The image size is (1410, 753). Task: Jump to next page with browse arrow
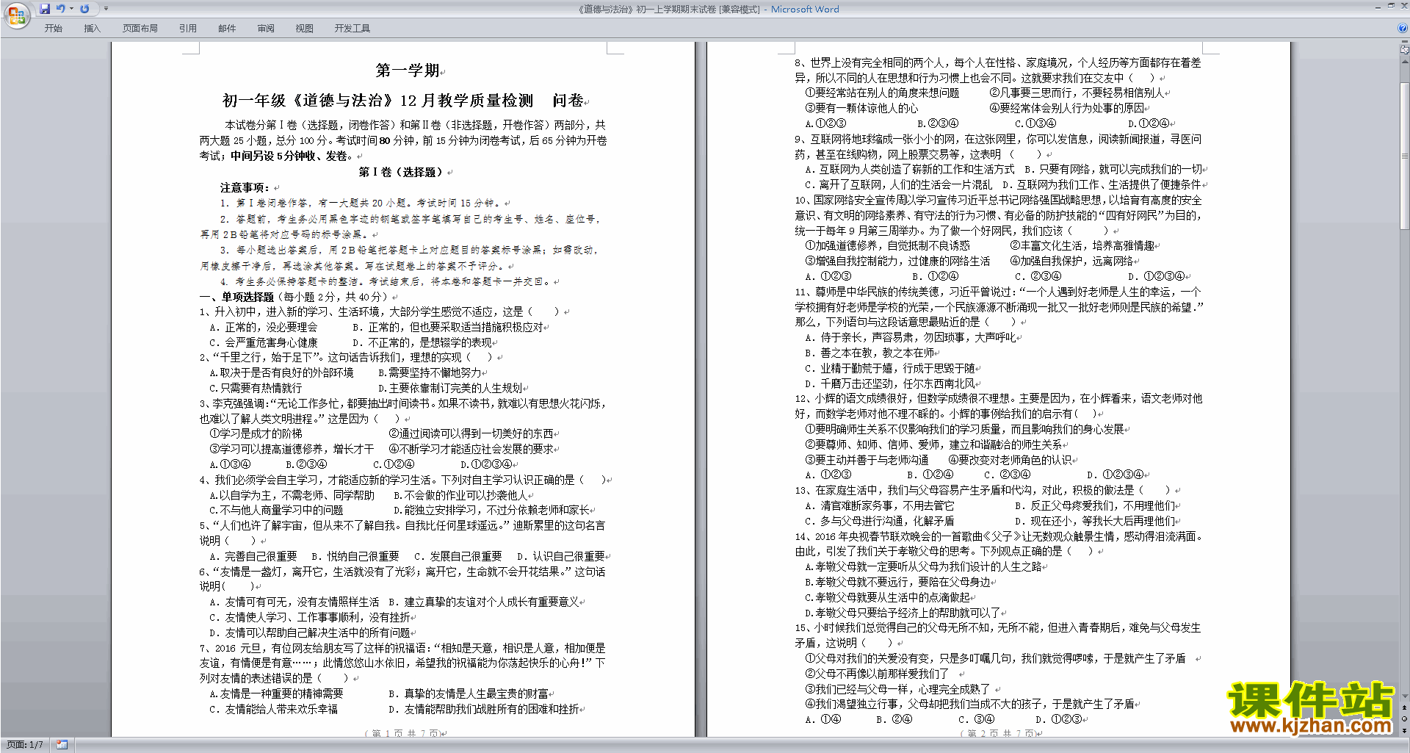point(1405,730)
